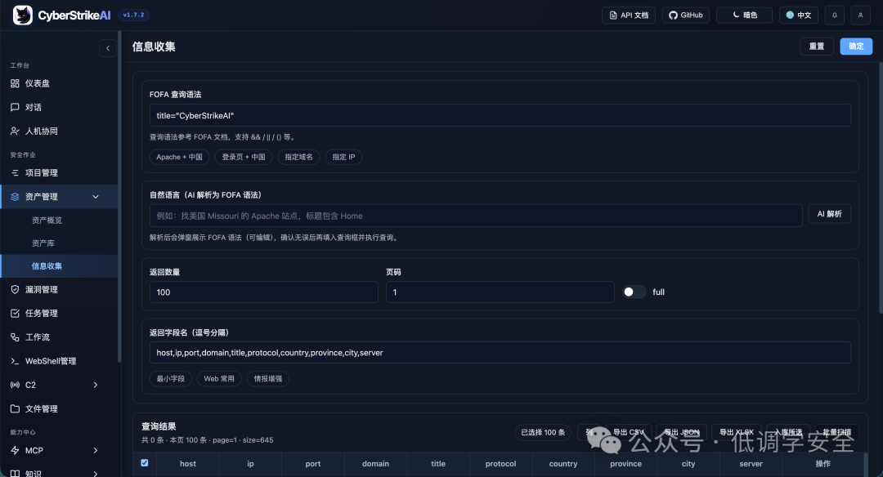
Task: Expand the 知识 menu chevron
Action: pos(95,473)
